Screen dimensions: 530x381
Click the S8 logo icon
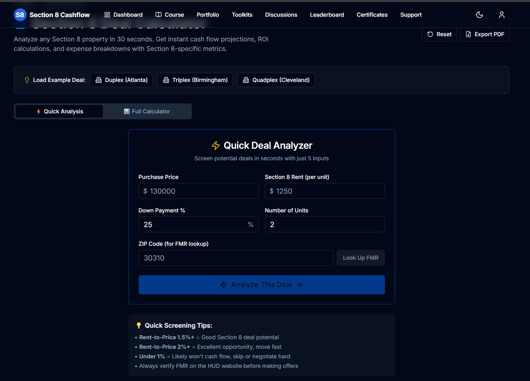(20, 15)
